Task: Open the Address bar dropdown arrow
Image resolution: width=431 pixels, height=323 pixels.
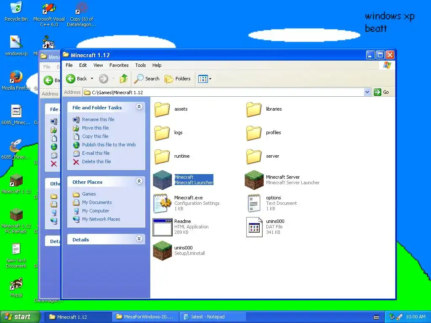Action: pos(367,92)
